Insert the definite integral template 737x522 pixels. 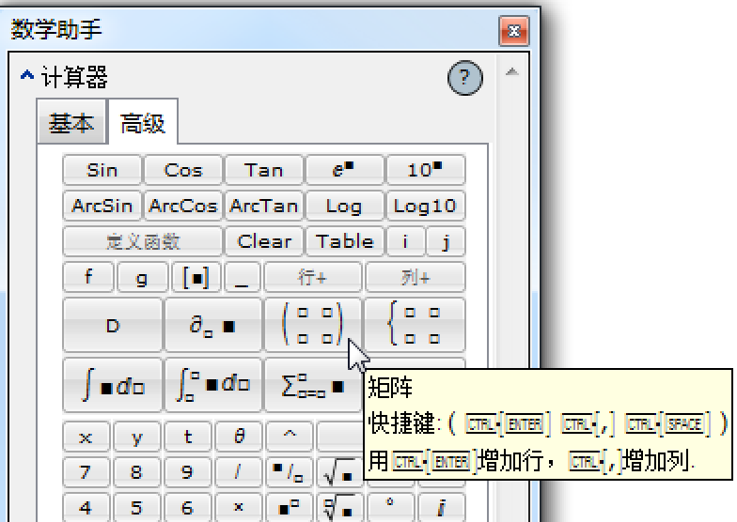click(212, 386)
